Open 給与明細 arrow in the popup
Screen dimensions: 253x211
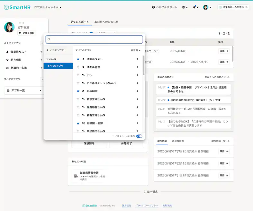click(137, 91)
